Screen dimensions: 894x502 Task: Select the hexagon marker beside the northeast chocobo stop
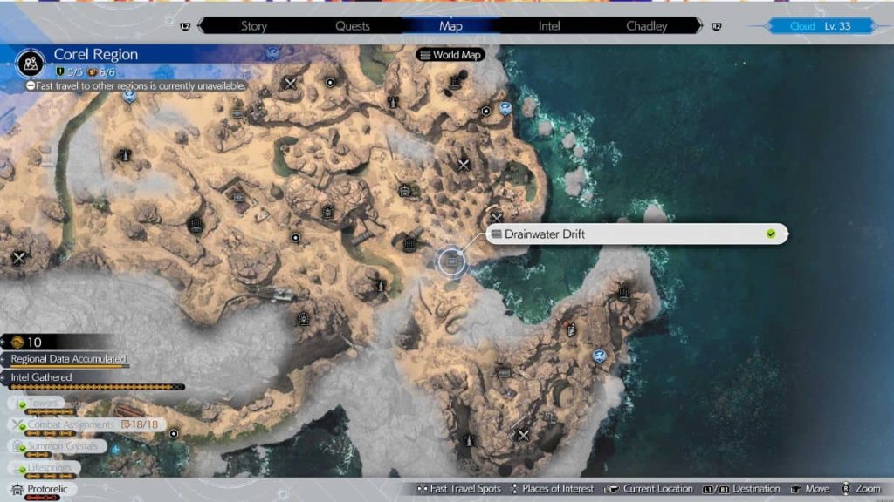[485, 111]
